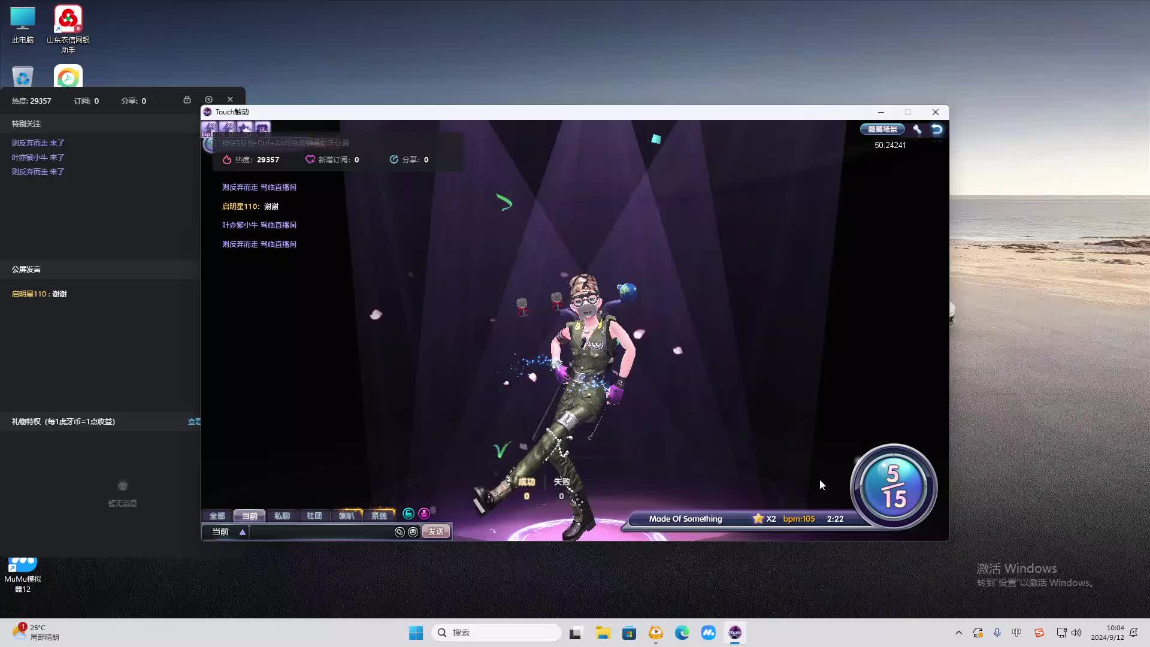Click the wrench settings icon in game
The height and width of the screenshot is (647, 1150).
(917, 129)
